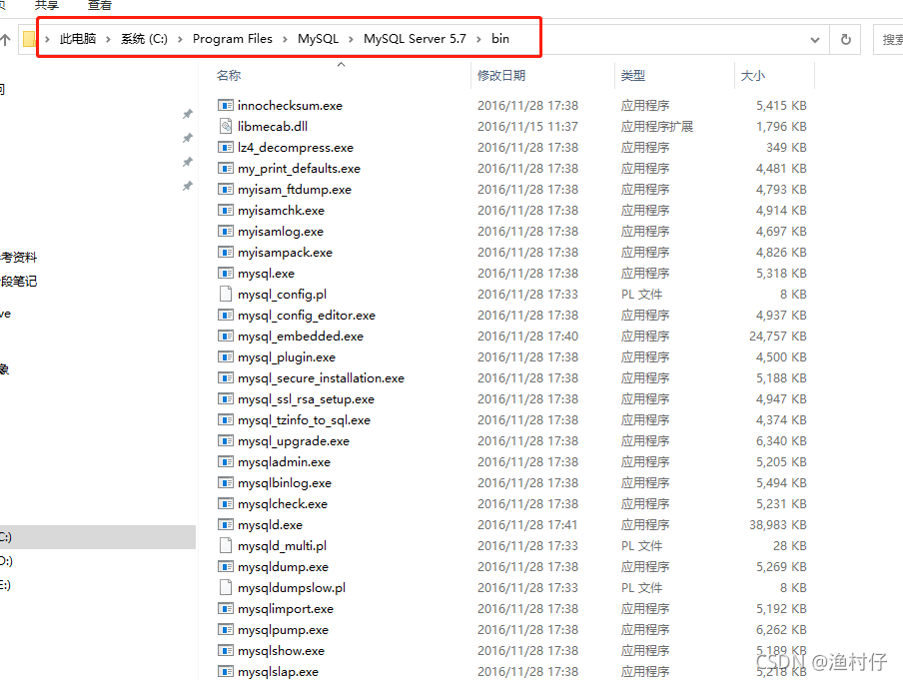The height and width of the screenshot is (680, 903).
Task: Click the mysqlbinlog.exe file icon
Action: click(225, 482)
